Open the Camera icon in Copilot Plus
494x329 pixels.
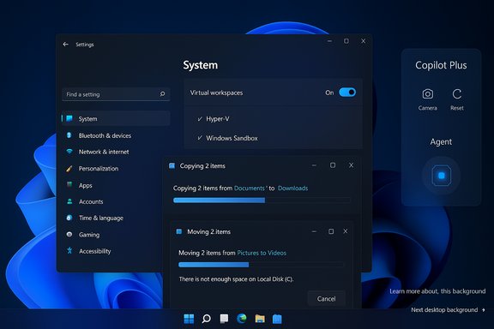click(x=427, y=94)
